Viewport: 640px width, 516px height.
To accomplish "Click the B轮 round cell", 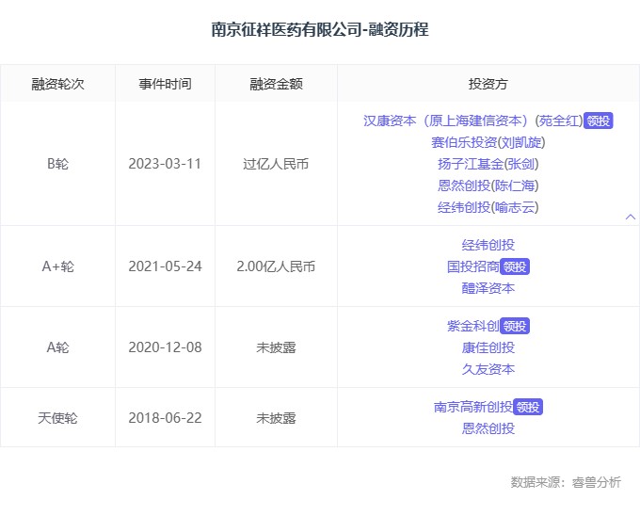I will [x=58, y=164].
